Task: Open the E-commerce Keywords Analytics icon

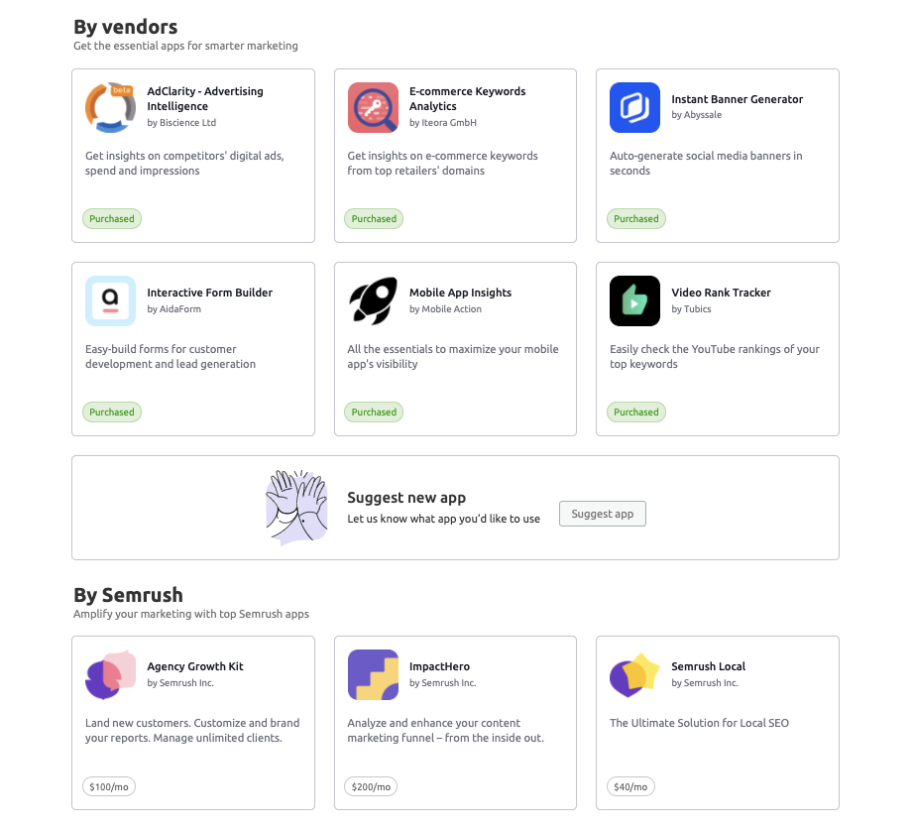Action: (x=373, y=107)
